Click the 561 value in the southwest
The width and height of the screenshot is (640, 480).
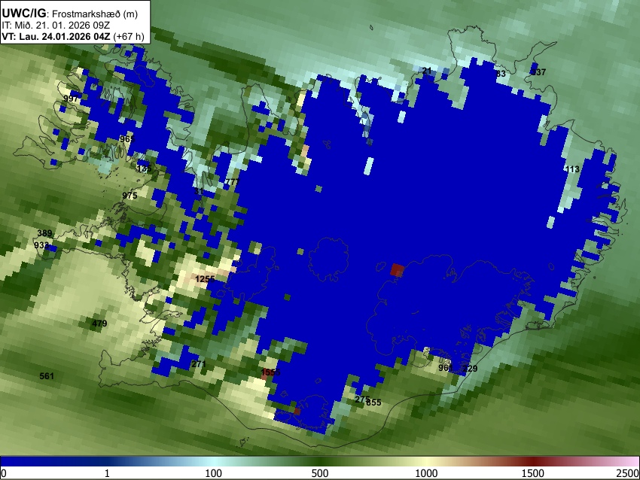tap(47, 375)
